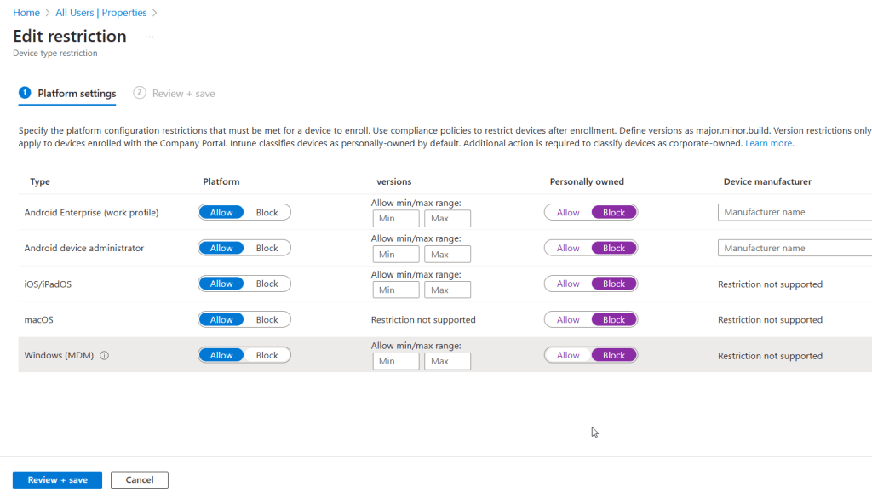Screen dimensions: 872x499
Task: Allow personally owned Android Enterprise devices
Action: [x=568, y=213]
